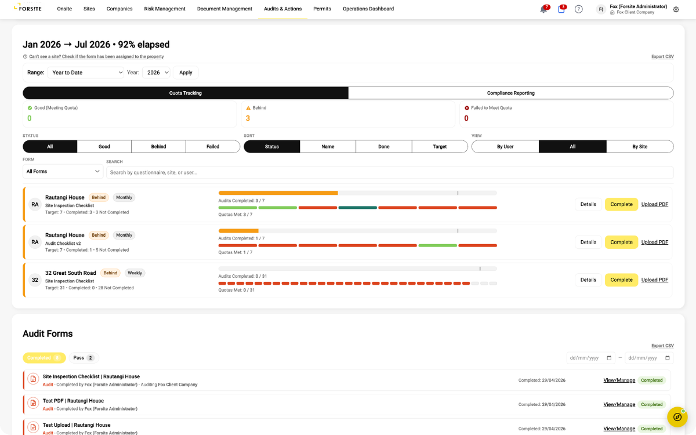Upload PDF for Rautangi House Site Inspection Checklist
The width and height of the screenshot is (696, 435).
(655, 204)
